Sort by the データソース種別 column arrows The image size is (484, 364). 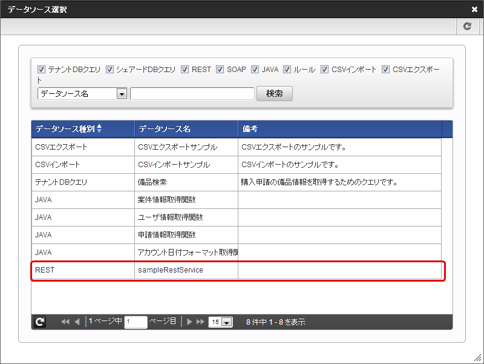(x=99, y=128)
